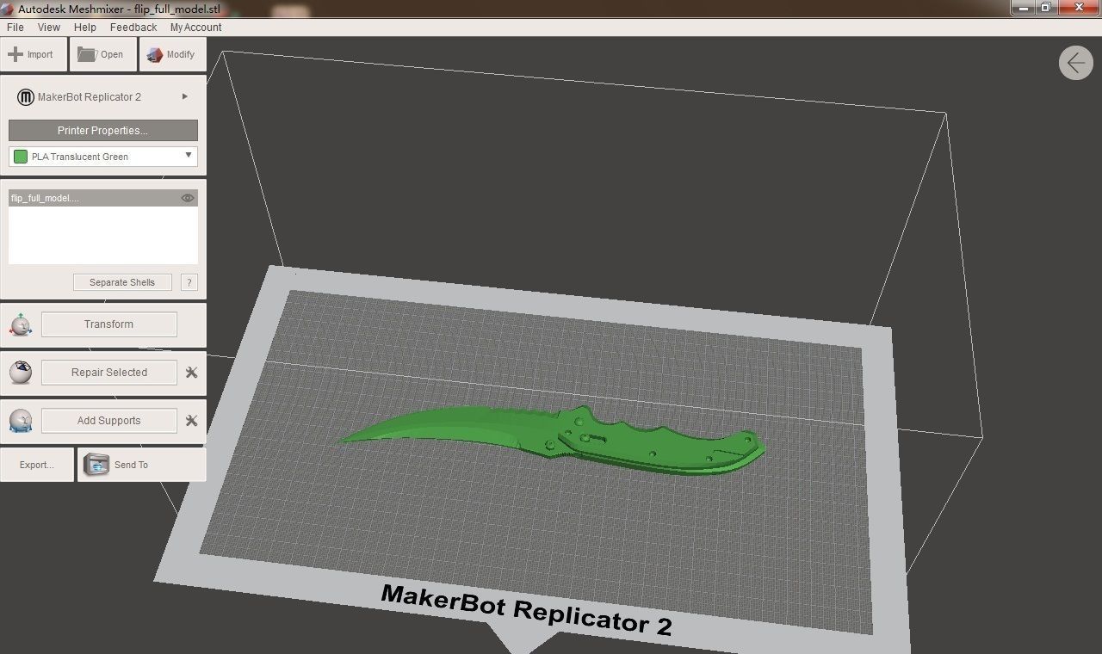The height and width of the screenshot is (654, 1102).
Task: Click the Import label text
Action: (x=40, y=54)
